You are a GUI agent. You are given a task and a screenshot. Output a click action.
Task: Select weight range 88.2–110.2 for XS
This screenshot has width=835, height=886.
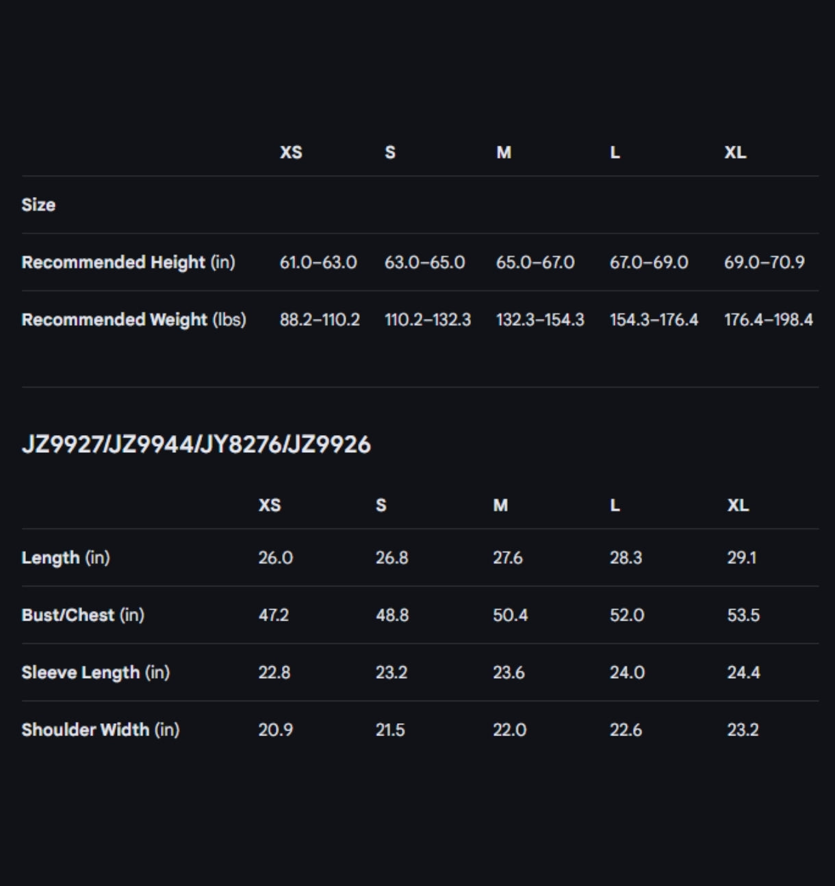coord(319,320)
